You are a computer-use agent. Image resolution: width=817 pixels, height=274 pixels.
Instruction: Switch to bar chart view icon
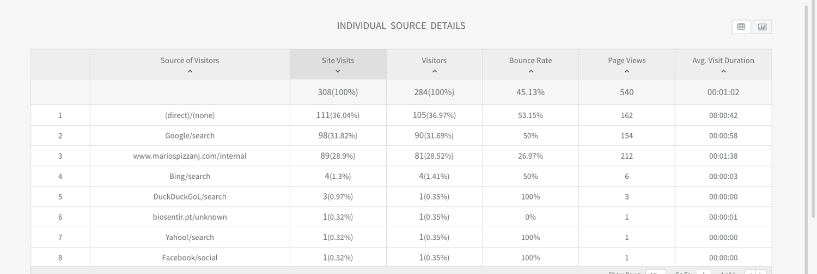coord(762,27)
